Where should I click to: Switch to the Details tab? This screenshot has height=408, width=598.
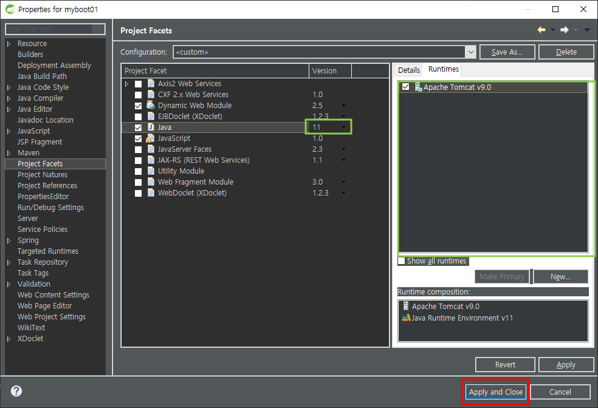point(408,70)
